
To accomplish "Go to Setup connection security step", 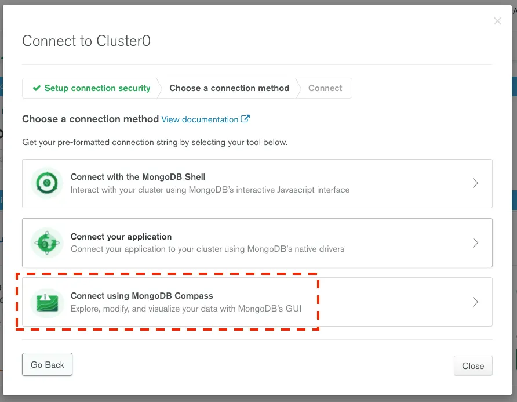I will coord(92,88).
